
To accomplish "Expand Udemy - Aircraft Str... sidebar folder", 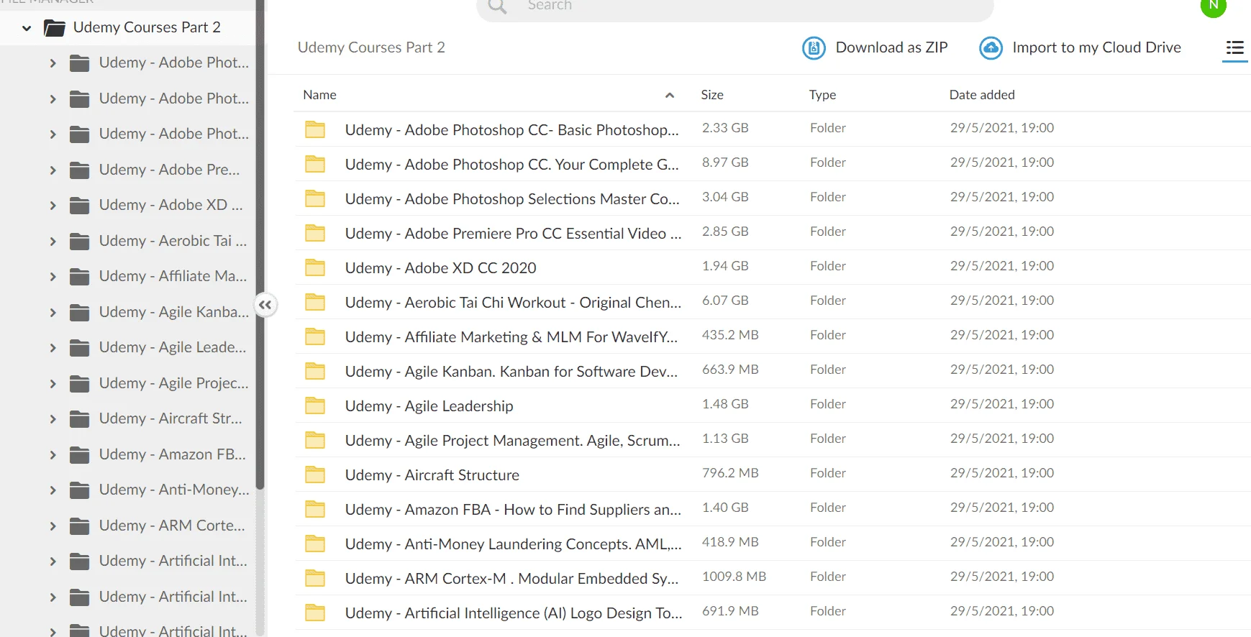I will click(x=53, y=419).
